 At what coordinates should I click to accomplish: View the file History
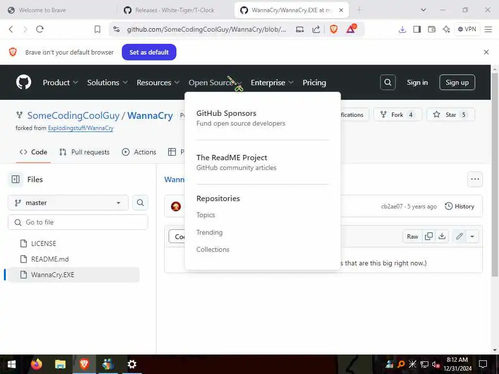pos(460,206)
